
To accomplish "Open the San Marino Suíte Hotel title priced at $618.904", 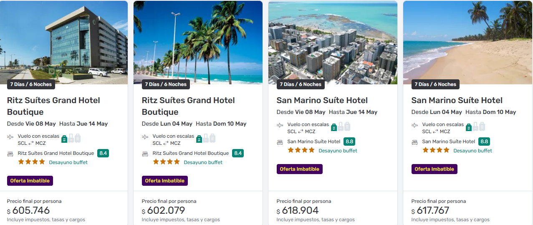I will 322,100.
